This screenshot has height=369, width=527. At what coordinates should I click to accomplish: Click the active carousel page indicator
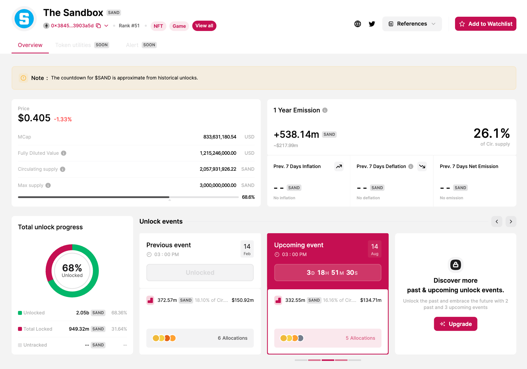click(x=328, y=360)
